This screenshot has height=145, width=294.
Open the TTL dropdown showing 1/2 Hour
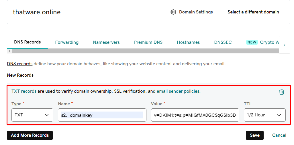pyautogui.click(x=264, y=115)
